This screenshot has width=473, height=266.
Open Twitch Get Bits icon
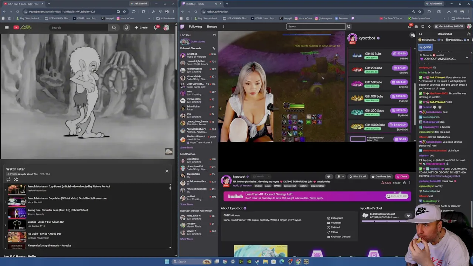point(429,27)
